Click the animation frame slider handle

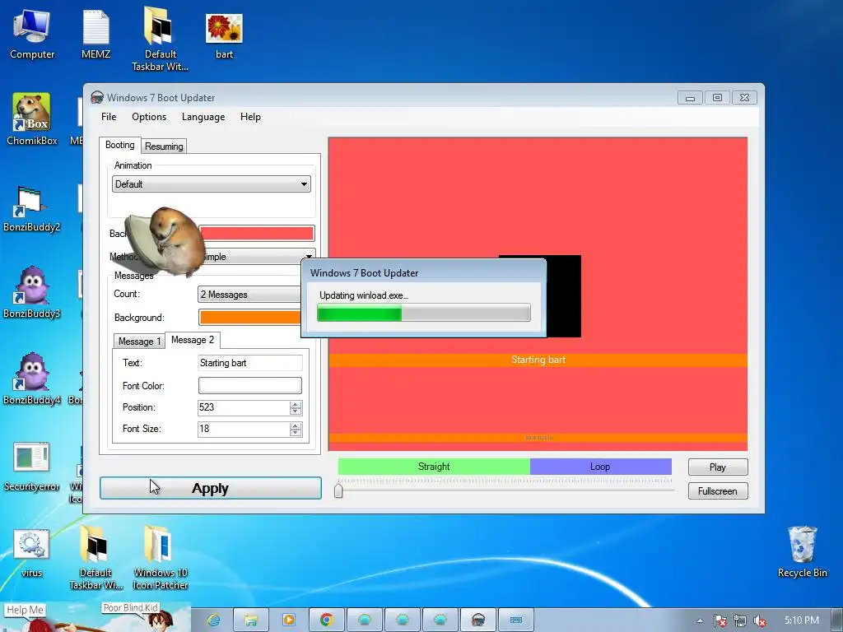coord(338,490)
